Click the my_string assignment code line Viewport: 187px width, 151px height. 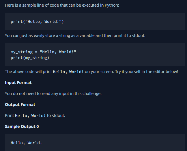coord(43,52)
